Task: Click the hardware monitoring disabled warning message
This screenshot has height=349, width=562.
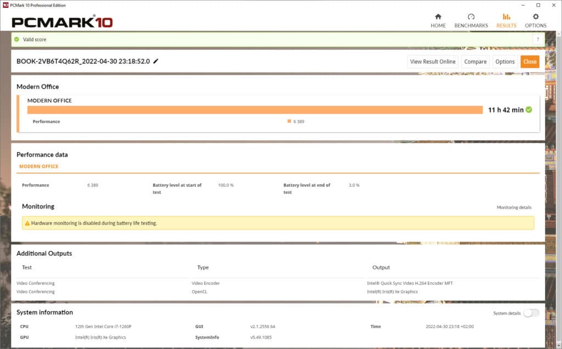Action: [278, 223]
